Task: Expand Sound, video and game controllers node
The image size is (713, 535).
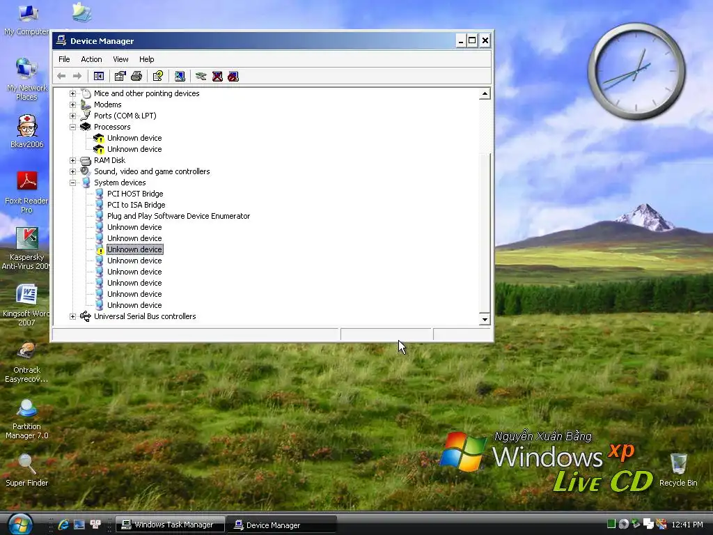Action: 72,171
